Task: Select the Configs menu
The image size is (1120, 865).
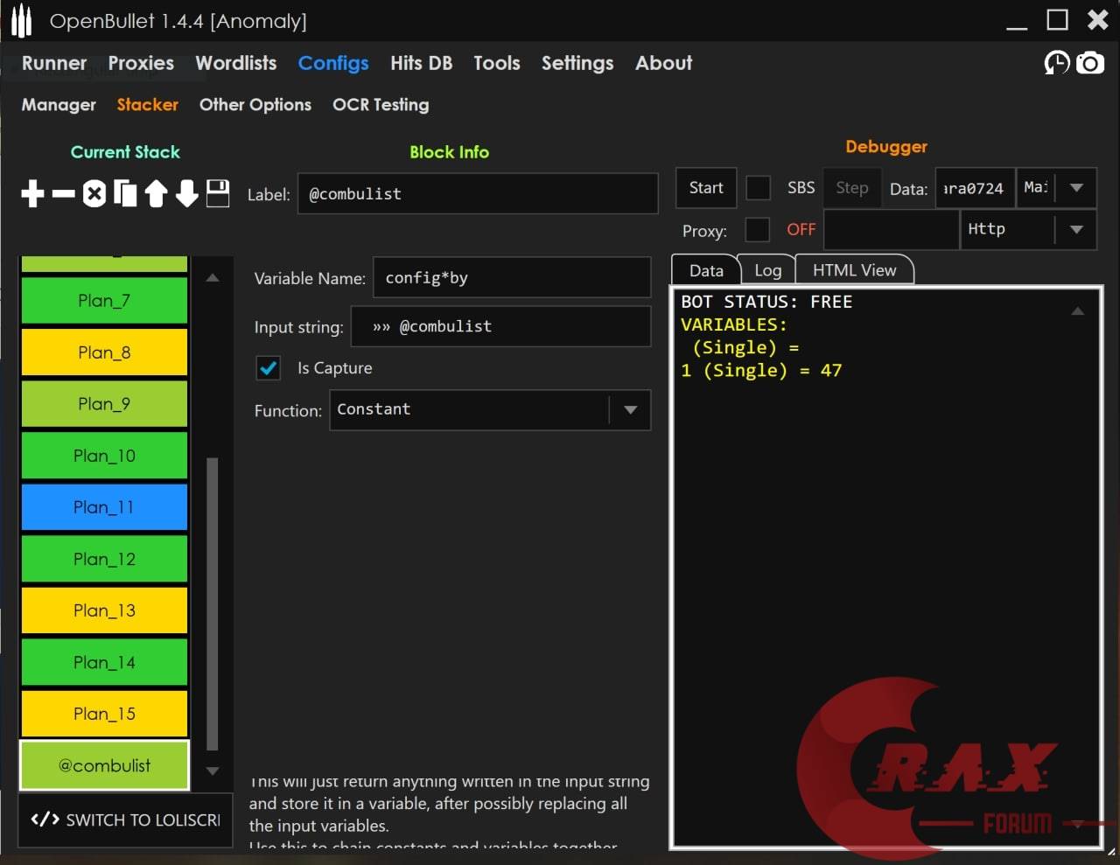Action: pyautogui.click(x=333, y=63)
